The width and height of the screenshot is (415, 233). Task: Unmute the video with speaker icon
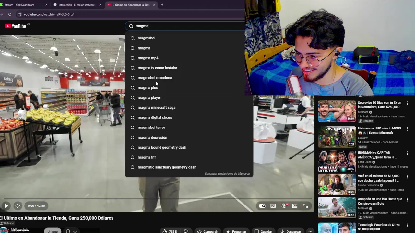[x=18, y=206]
